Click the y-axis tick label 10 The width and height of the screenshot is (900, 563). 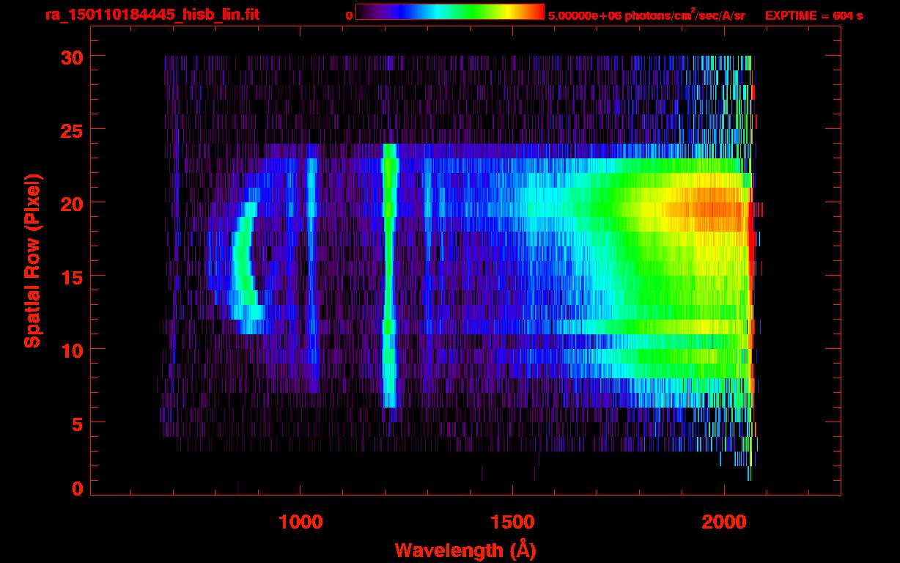[x=71, y=350]
